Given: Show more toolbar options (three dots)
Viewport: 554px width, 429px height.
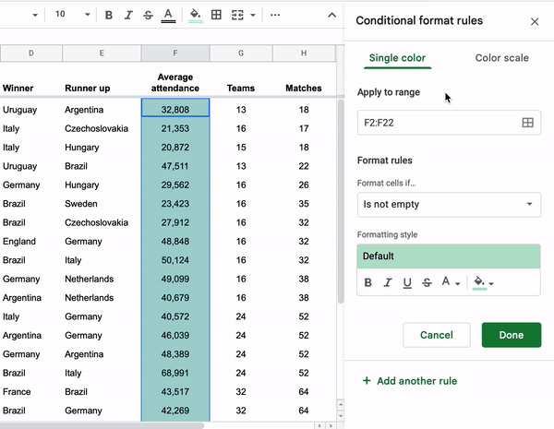Looking at the screenshot, I should (275, 15).
